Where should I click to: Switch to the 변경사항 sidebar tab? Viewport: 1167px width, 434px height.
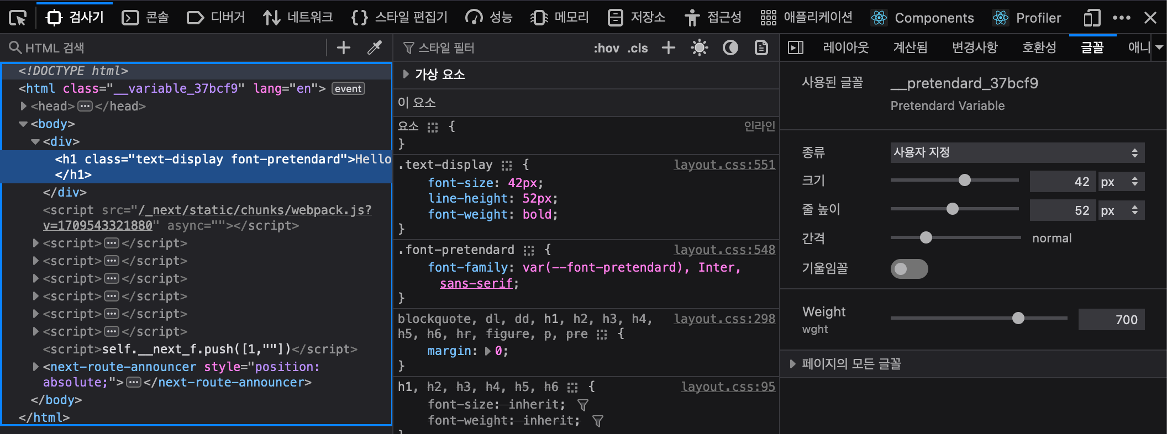point(975,47)
